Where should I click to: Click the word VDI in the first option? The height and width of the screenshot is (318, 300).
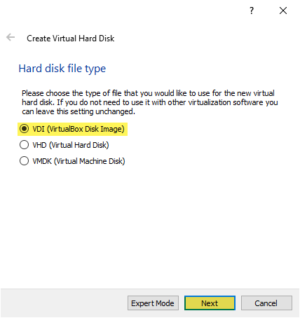click(39, 129)
